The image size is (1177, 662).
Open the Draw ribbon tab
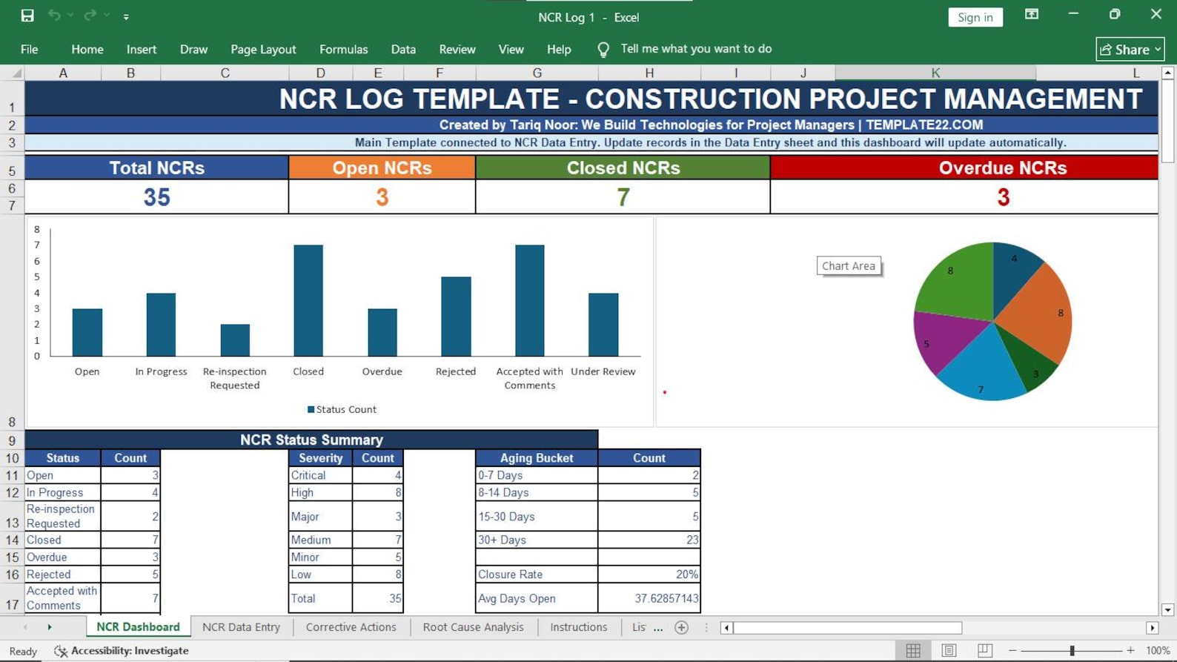point(193,49)
